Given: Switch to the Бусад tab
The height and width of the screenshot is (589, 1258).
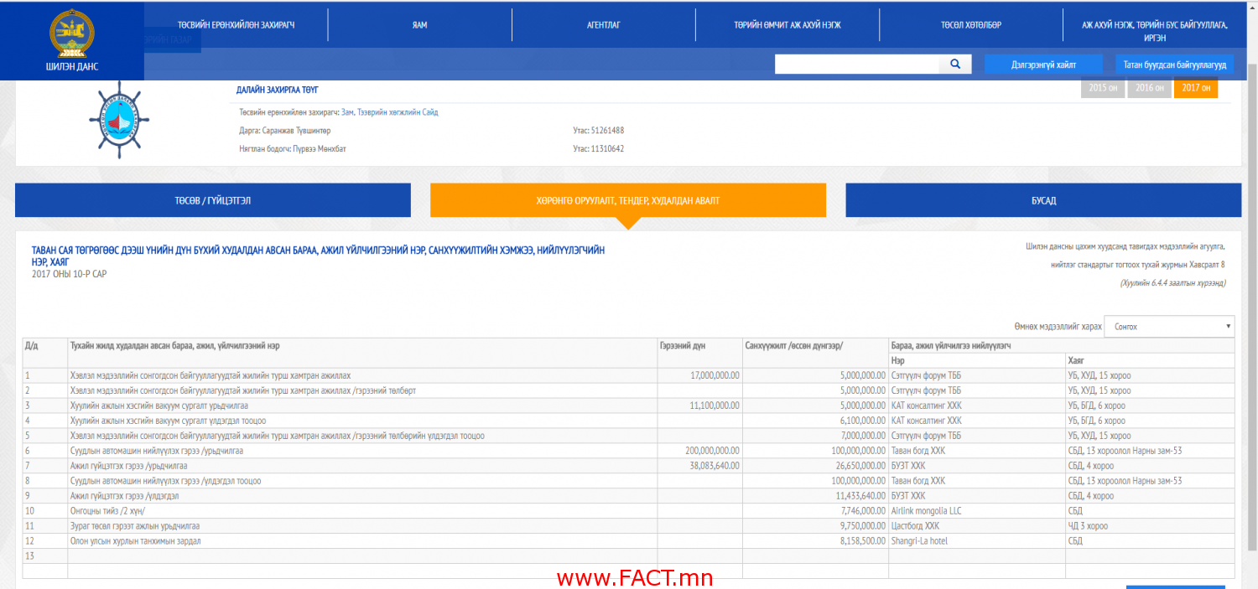Looking at the screenshot, I should pos(1043,201).
